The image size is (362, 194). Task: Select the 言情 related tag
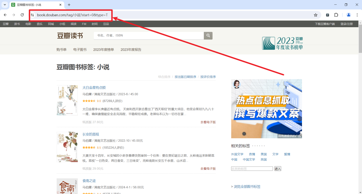coord(252,154)
